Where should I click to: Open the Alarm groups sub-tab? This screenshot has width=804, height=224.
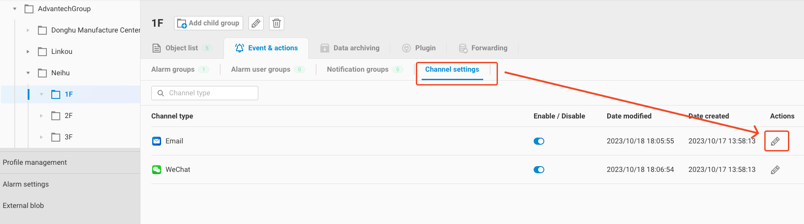click(173, 69)
